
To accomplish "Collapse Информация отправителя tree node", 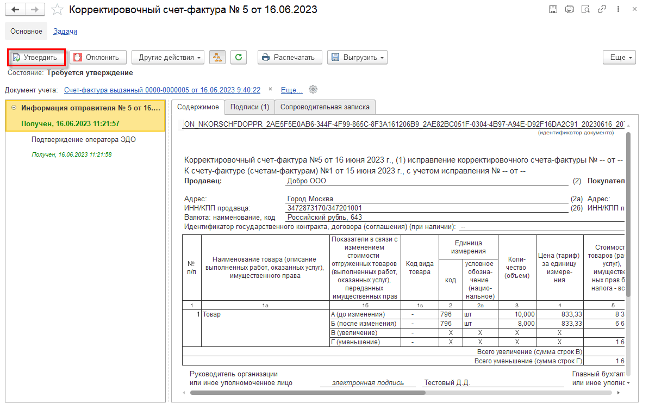I will (x=14, y=108).
